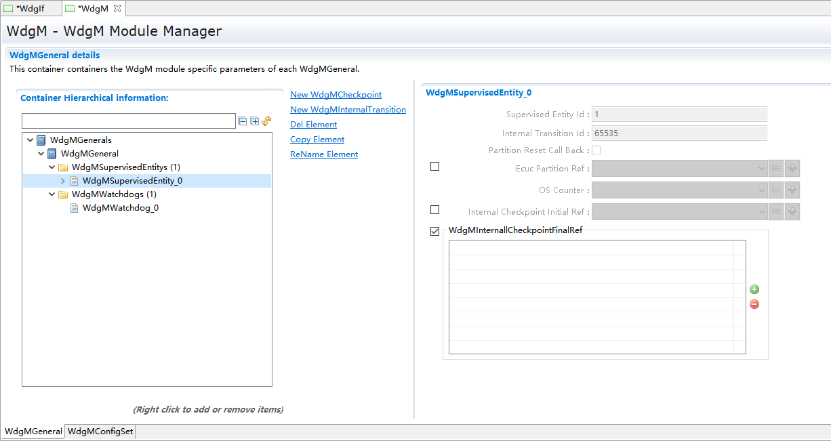Click plus icon beside OS Counter field
The height and width of the screenshot is (441, 831).
(x=792, y=190)
